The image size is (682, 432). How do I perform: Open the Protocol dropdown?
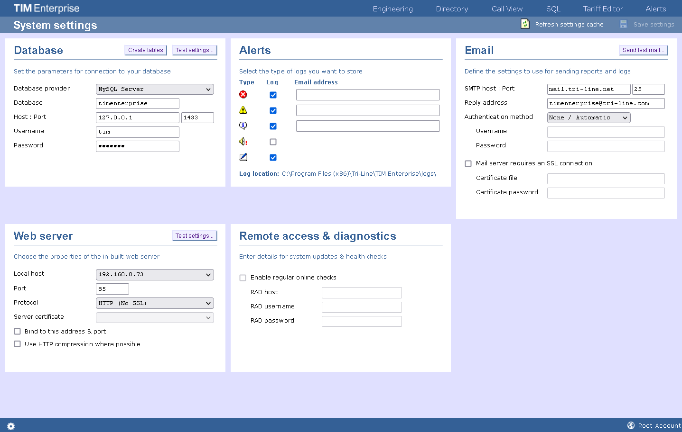click(x=155, y=303)
